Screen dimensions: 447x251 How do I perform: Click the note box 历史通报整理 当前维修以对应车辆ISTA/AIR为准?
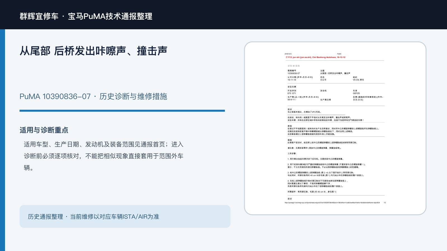(x=125, y=216)
